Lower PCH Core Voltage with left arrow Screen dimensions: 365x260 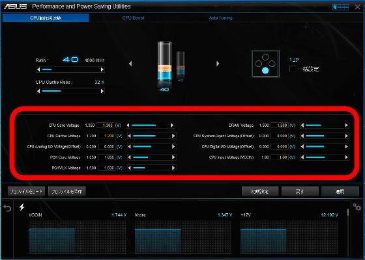point(130,157)
